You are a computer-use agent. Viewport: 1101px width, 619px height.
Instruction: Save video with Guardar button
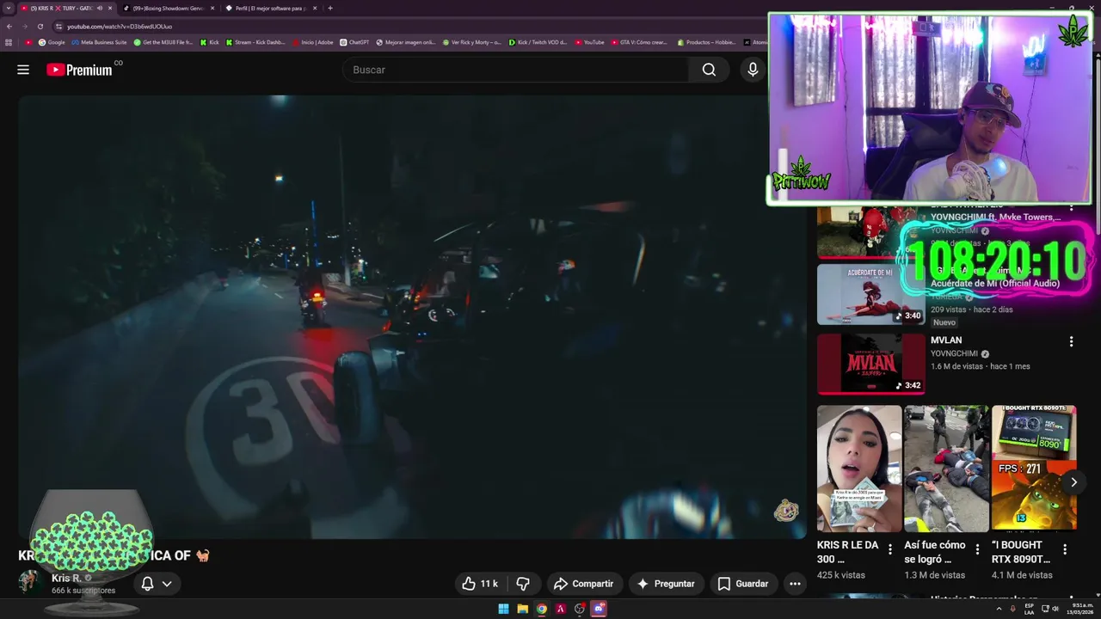pos(743,584)
